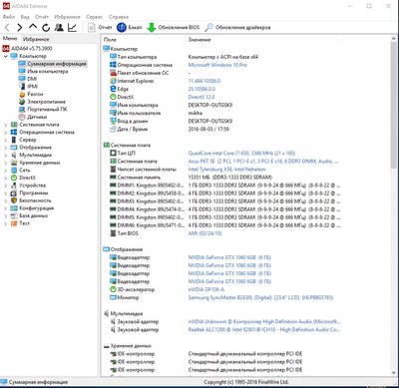Refresh the current page
The height and width of the screenshot is (388, 399).
click(x=46, y=27)
